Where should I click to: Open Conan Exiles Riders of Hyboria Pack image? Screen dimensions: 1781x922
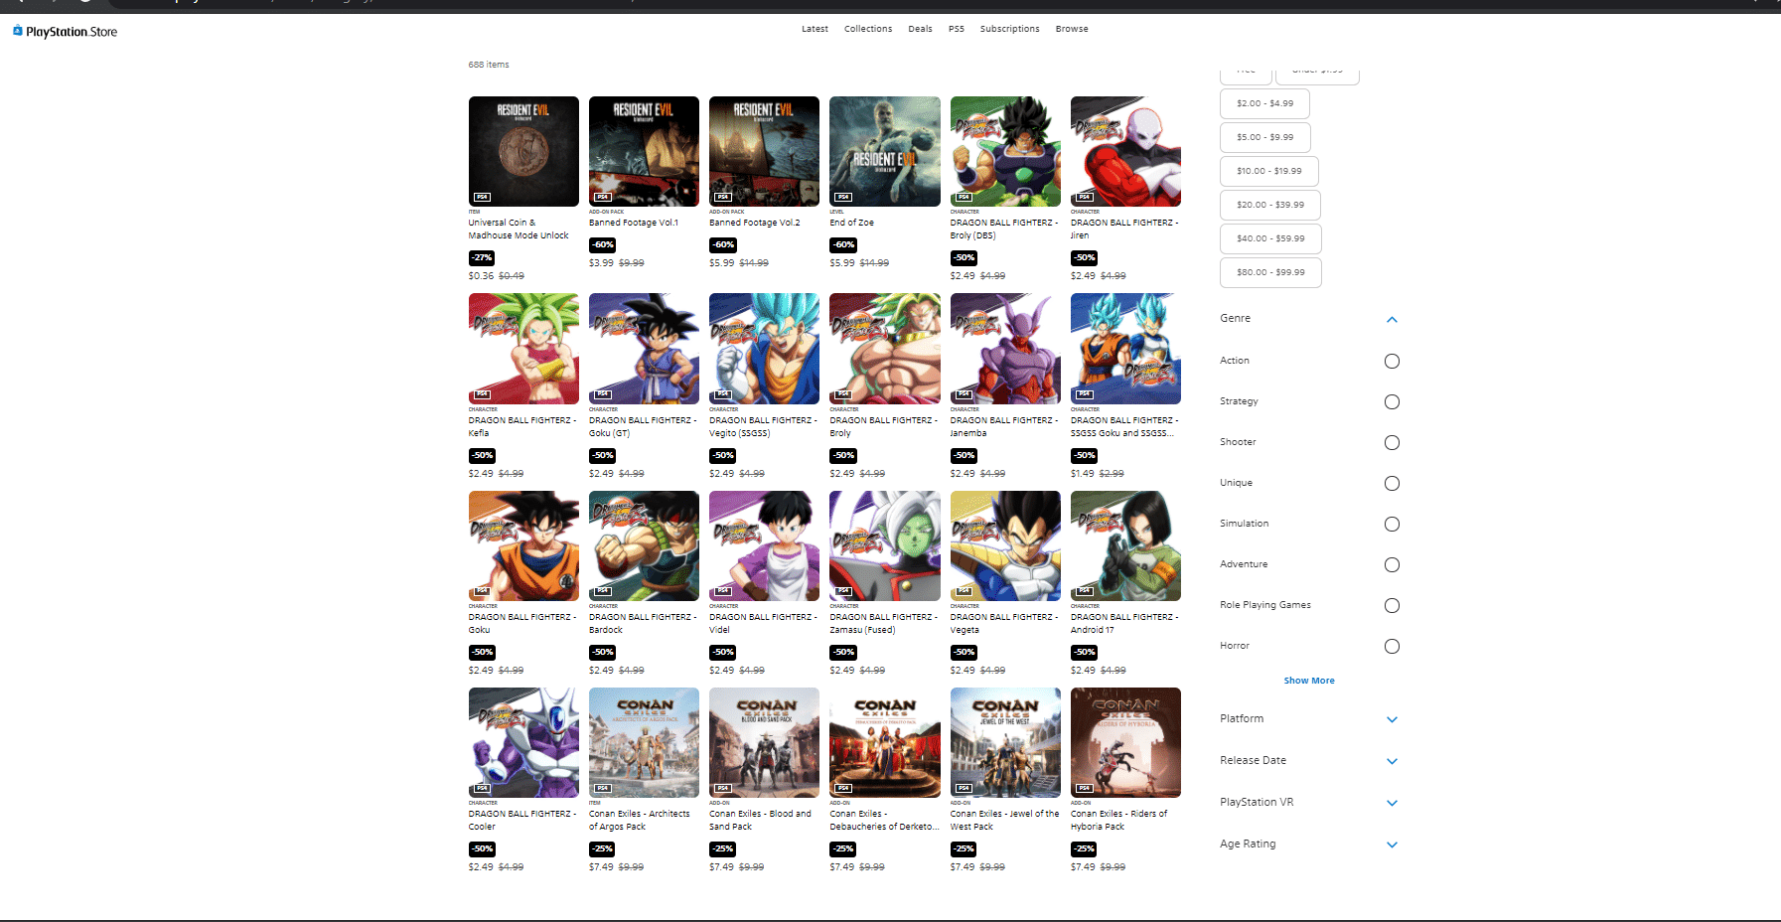(x=1125, y=742)
